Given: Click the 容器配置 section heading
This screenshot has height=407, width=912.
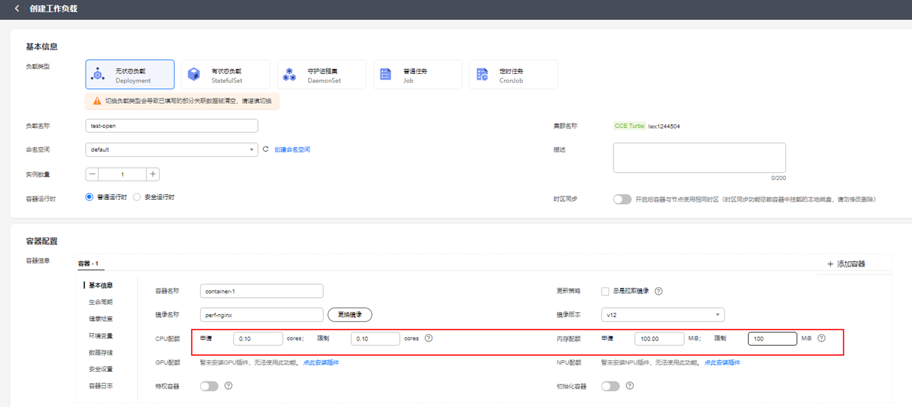Looking at the screenshot, I should pos(42,241).
